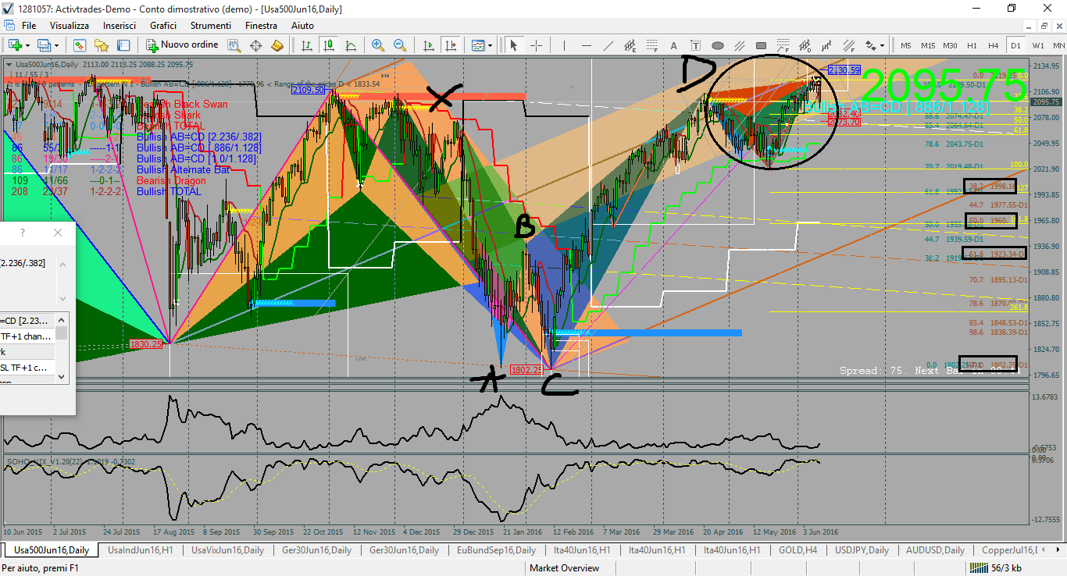Expand the indicators list dropdown arrow
This screenshot has height=576, width=1067.
point(490,45)
